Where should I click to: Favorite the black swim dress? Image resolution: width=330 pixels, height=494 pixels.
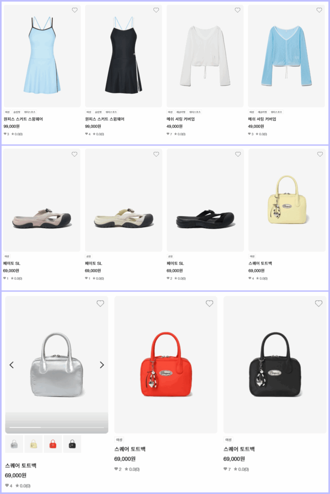156,10
